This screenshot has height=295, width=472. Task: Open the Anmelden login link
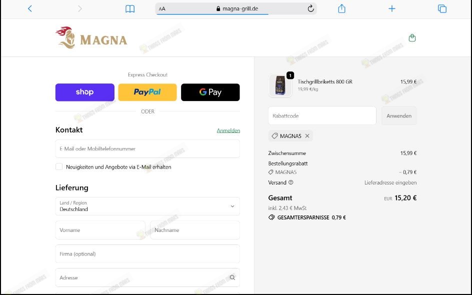click(x=228, y=130)
